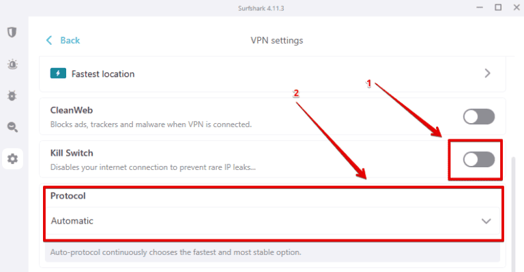Open the VPN shield tab in sidebar

click(12, 33)
